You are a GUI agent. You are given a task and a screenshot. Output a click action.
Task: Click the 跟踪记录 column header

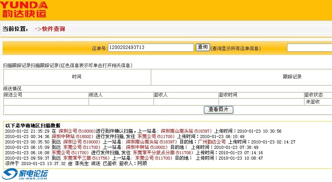coord(292,77)
